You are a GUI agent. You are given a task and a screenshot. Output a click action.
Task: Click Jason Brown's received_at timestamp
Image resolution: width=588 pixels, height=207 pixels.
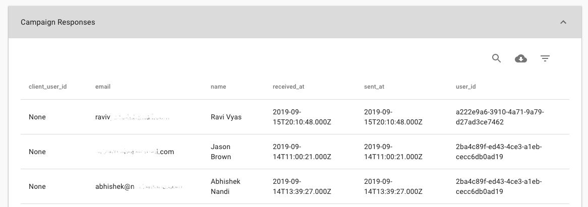[302, 152]
